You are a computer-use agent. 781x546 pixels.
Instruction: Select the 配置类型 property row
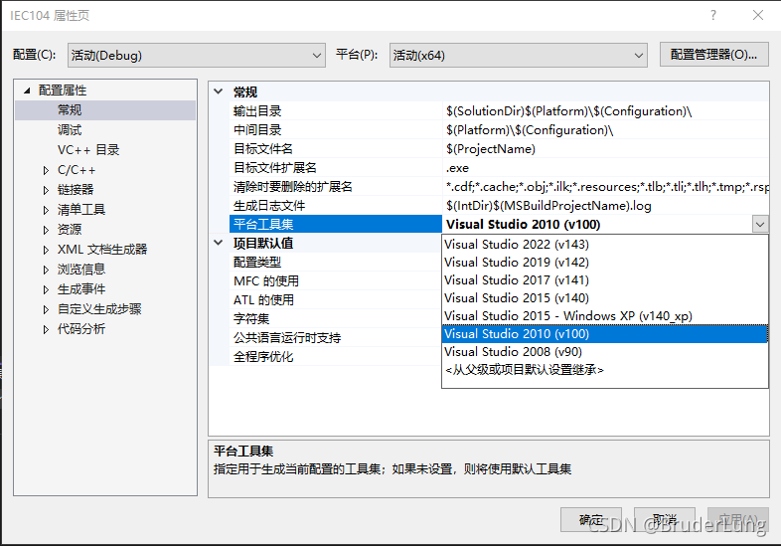pos(336,263)
